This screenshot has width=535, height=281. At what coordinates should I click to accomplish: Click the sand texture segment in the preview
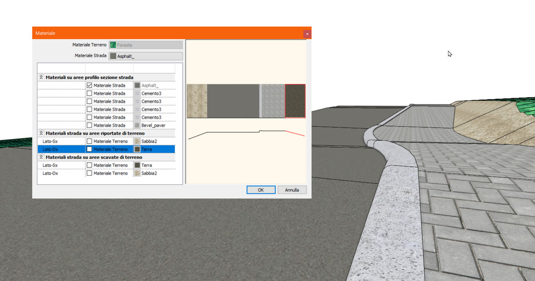[197, 101]
